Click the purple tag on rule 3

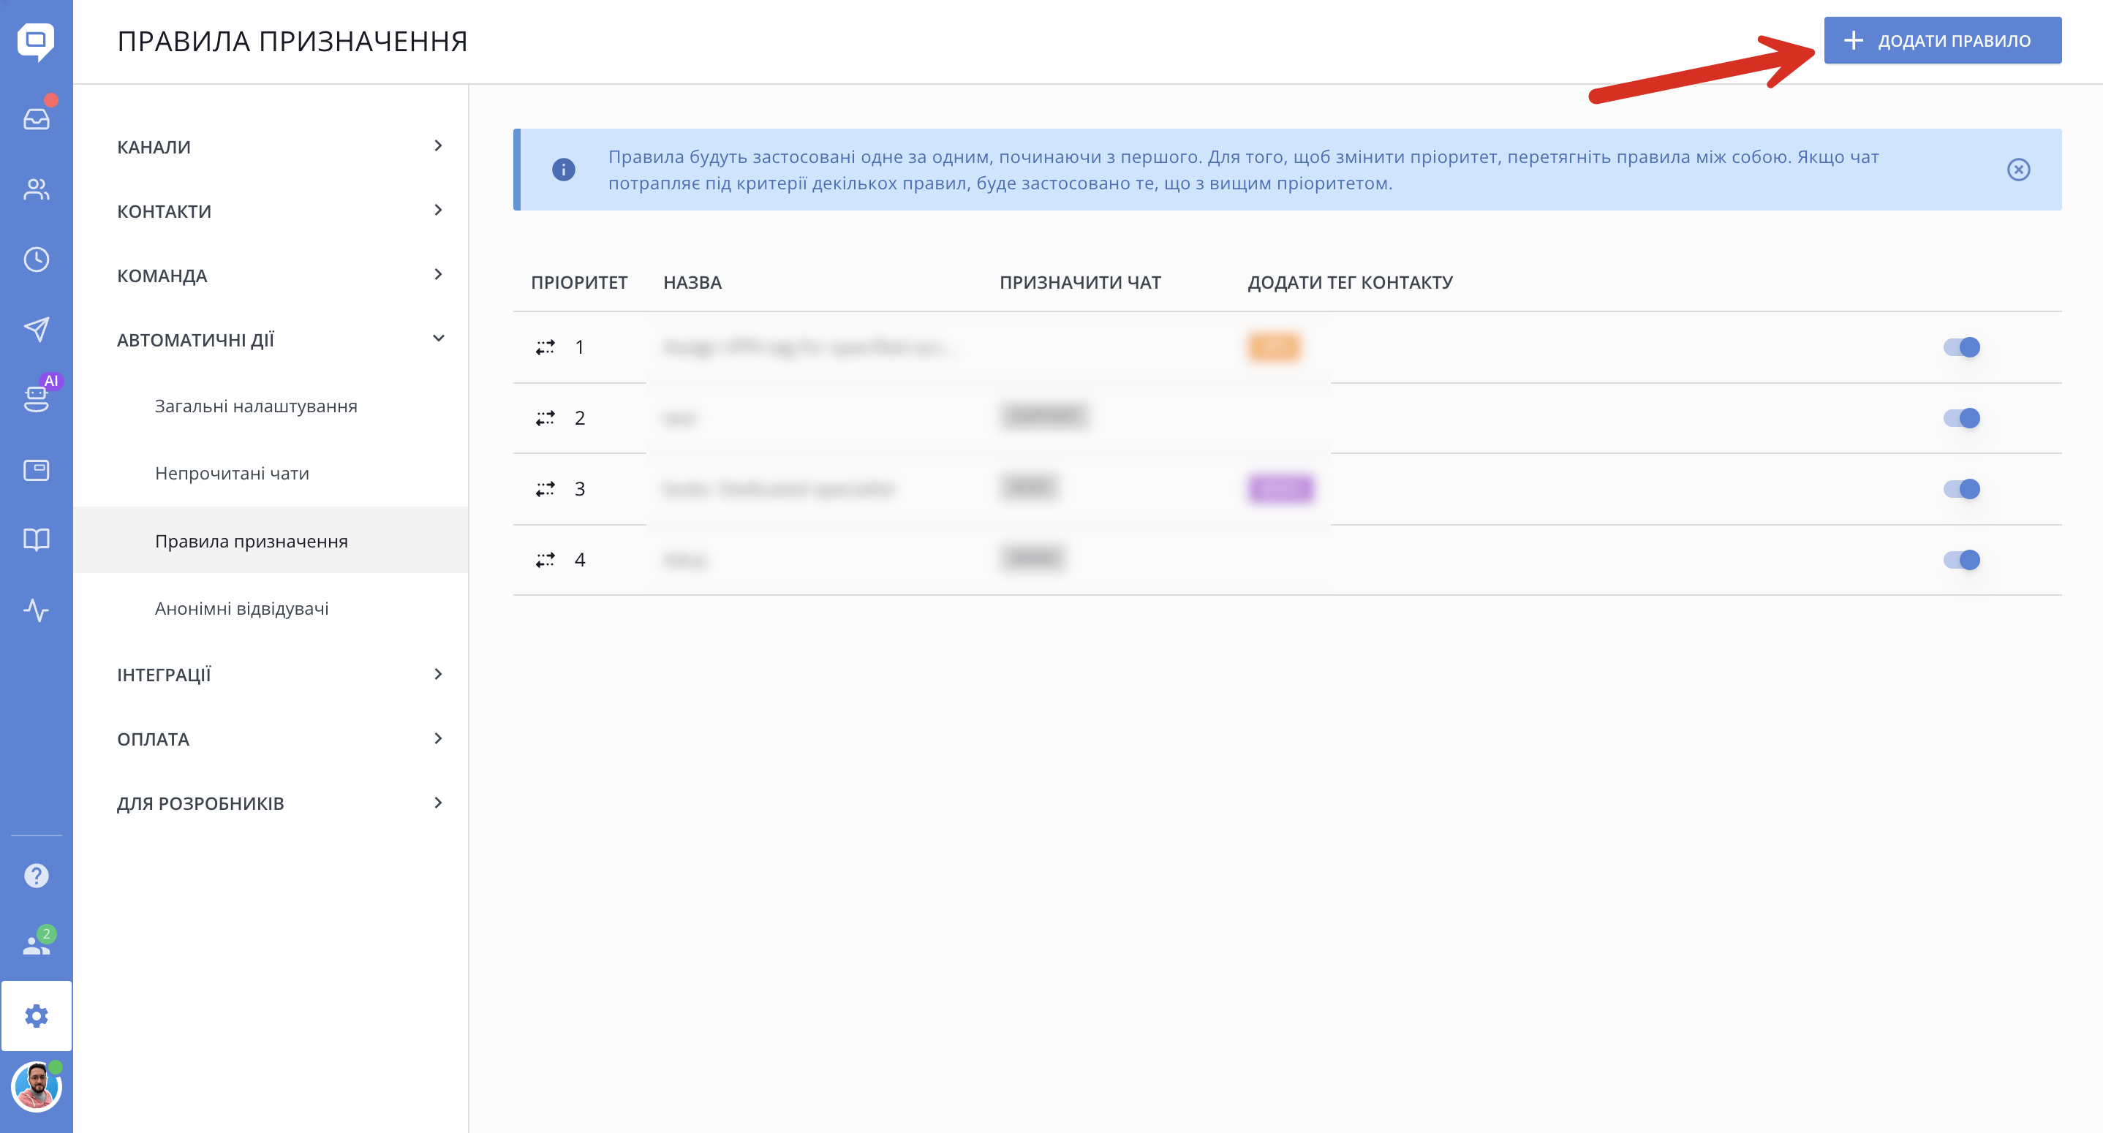pos(1280,488)
